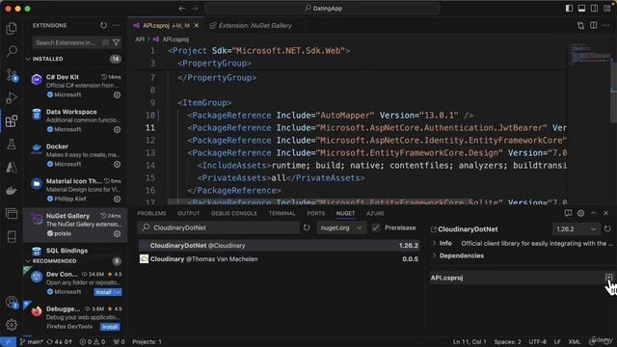Viewport: 617px width, 347px height.
Task: Toggle the bottom panel layout
Action: [581, 9]
